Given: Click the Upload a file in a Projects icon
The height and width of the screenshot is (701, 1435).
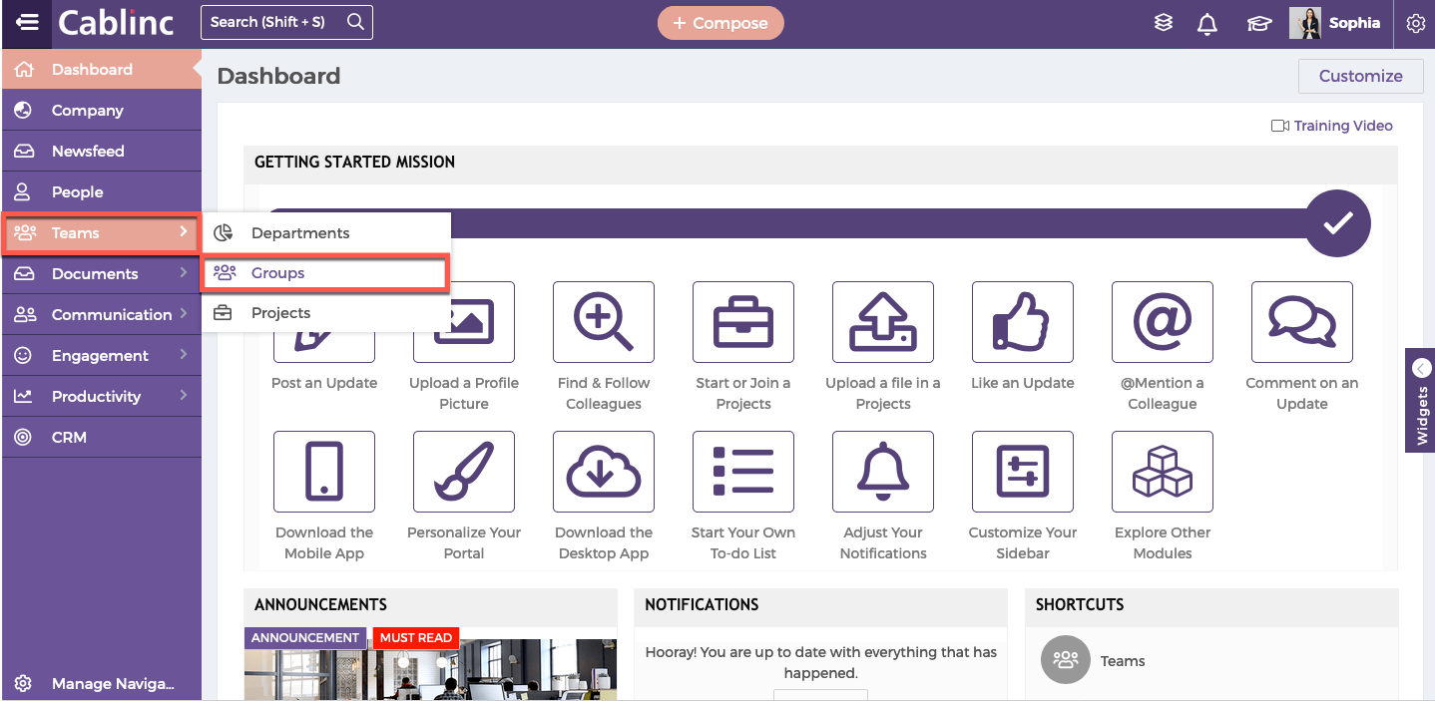Looking at the screenshot, I should [x=883, y=322].
